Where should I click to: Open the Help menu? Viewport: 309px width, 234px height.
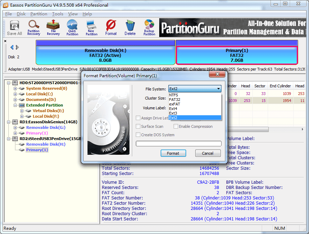pyautogui.click(x=87, y=14)
